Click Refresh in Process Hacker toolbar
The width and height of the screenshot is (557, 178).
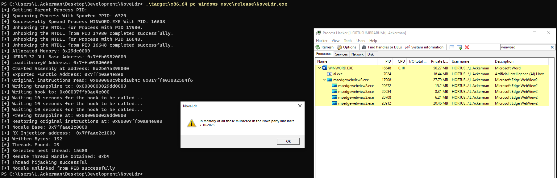click(x=324, y=47)
